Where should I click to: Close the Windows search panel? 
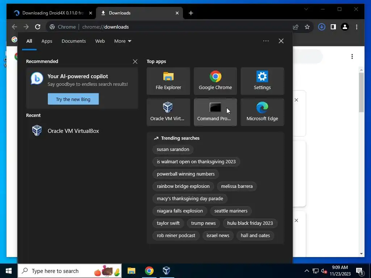click(x=281, y=41)
